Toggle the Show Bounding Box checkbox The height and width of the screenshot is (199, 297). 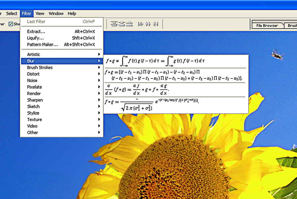pyautogui.click(x=11, y=24)
